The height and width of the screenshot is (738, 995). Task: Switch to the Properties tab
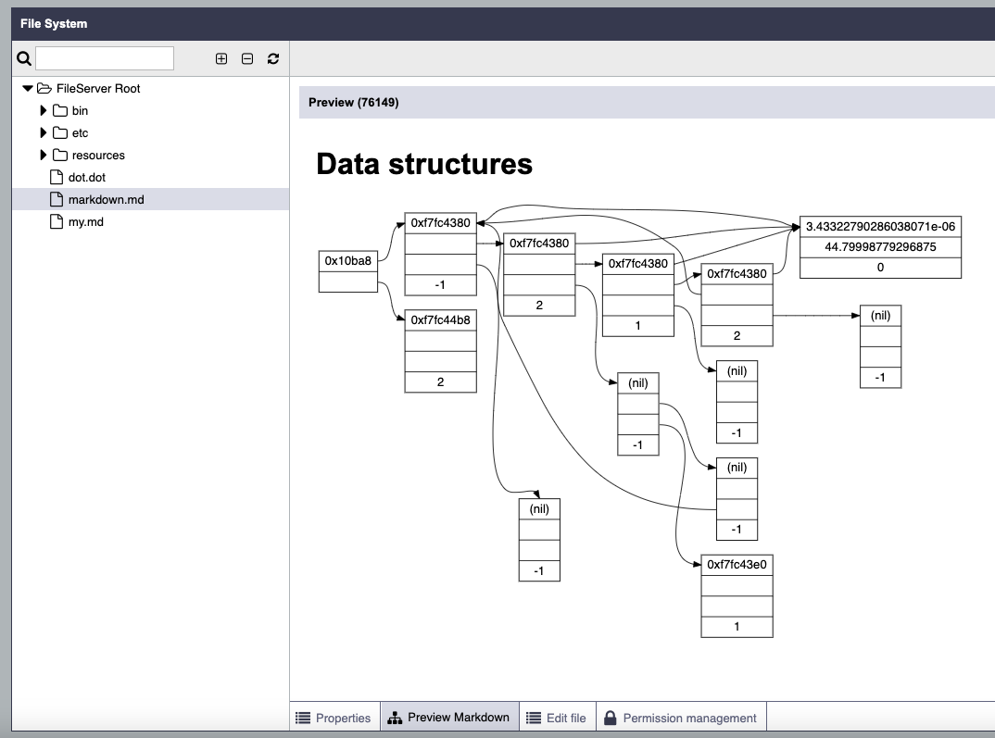[335, 717]
